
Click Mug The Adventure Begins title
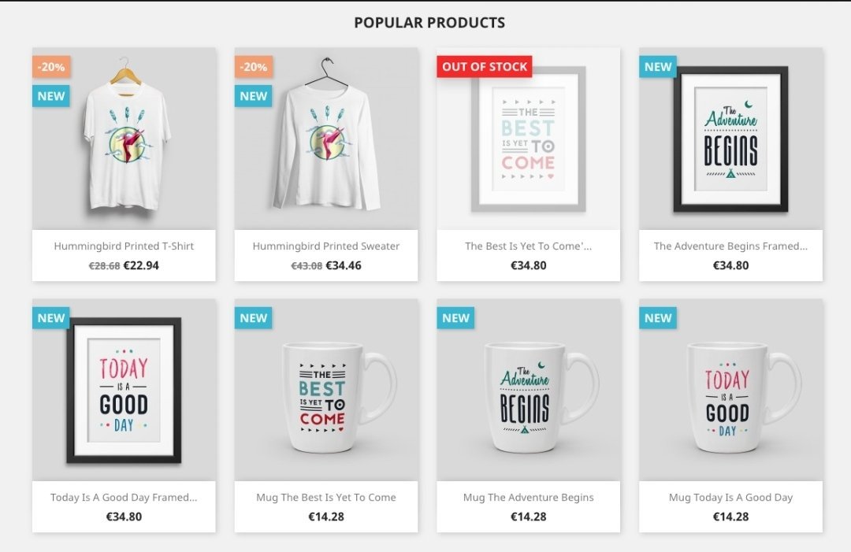pyautogui.click(x=528, y=497)
